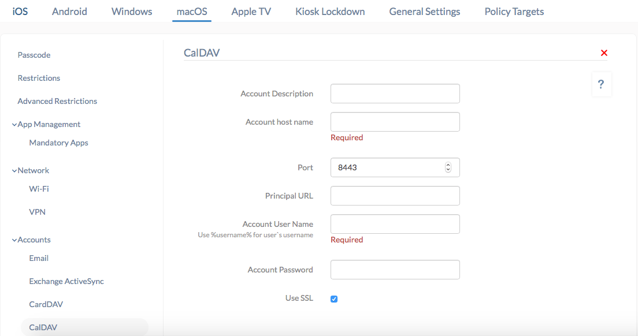638x336 pixels.
Task: Select the Wi-Fi policy in the sidebar
Action: 39,189
